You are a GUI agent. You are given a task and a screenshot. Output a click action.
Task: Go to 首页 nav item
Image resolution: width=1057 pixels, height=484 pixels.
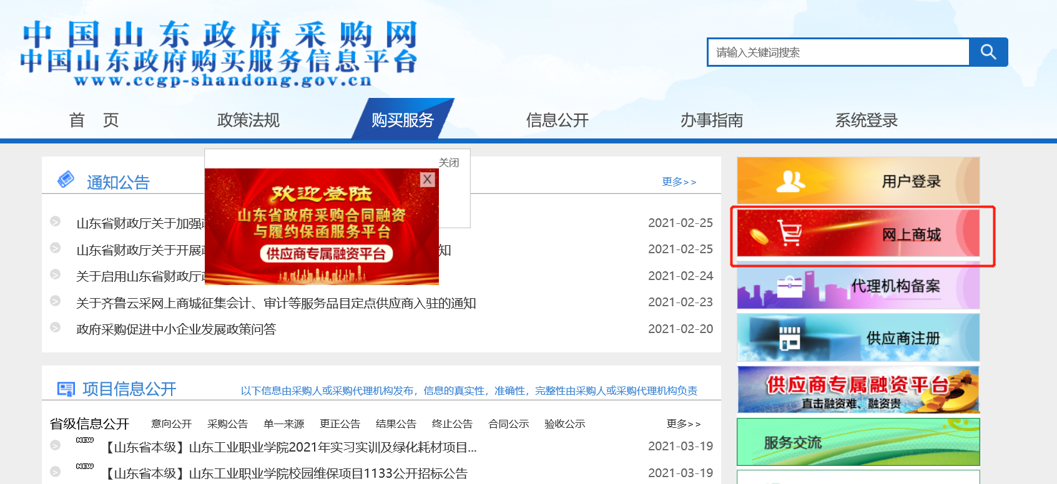pos(94,120)
